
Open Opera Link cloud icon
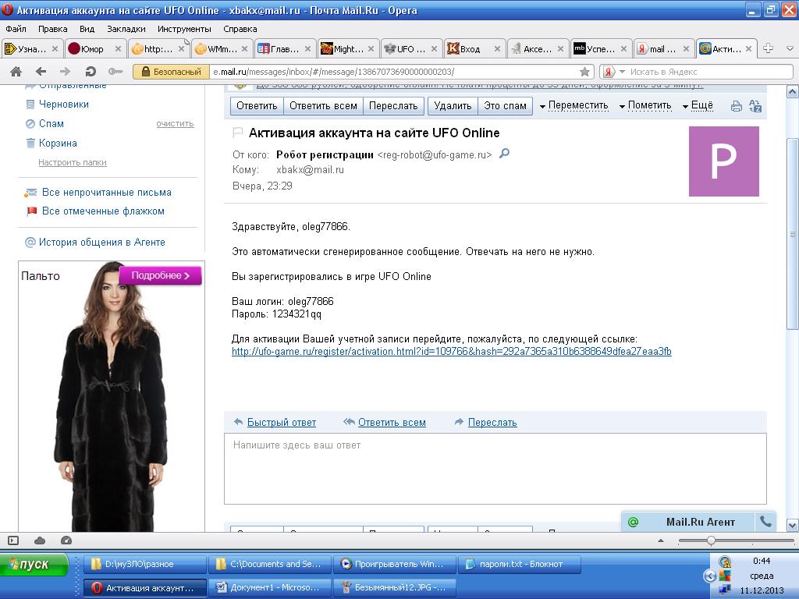(40, 541)
